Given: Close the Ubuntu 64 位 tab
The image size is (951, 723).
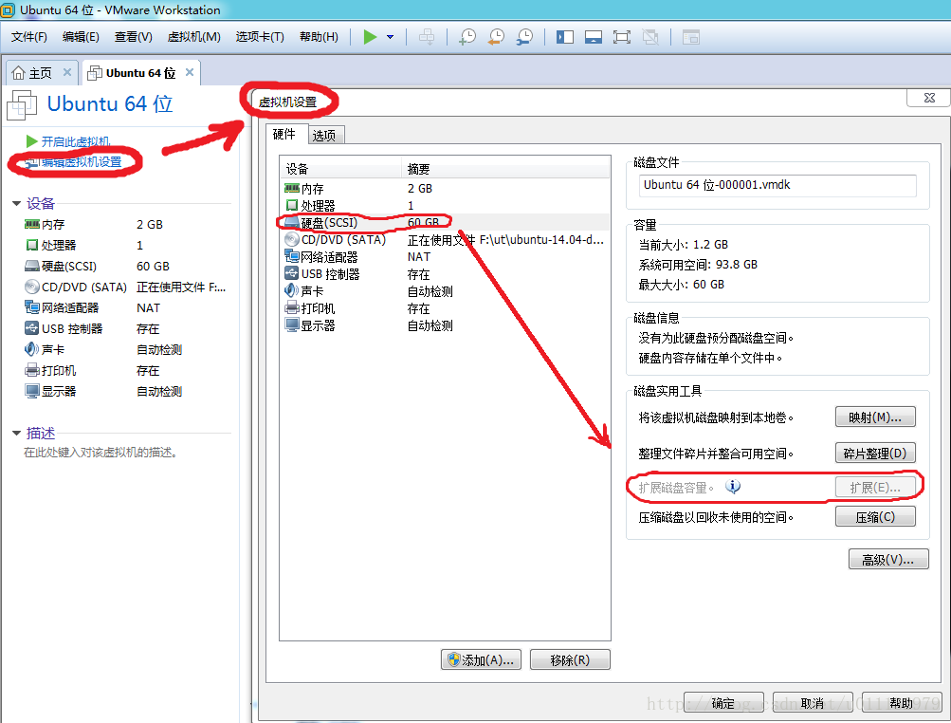Looking at the screenshot, I should pyautogui.click(x=190, y=72).
